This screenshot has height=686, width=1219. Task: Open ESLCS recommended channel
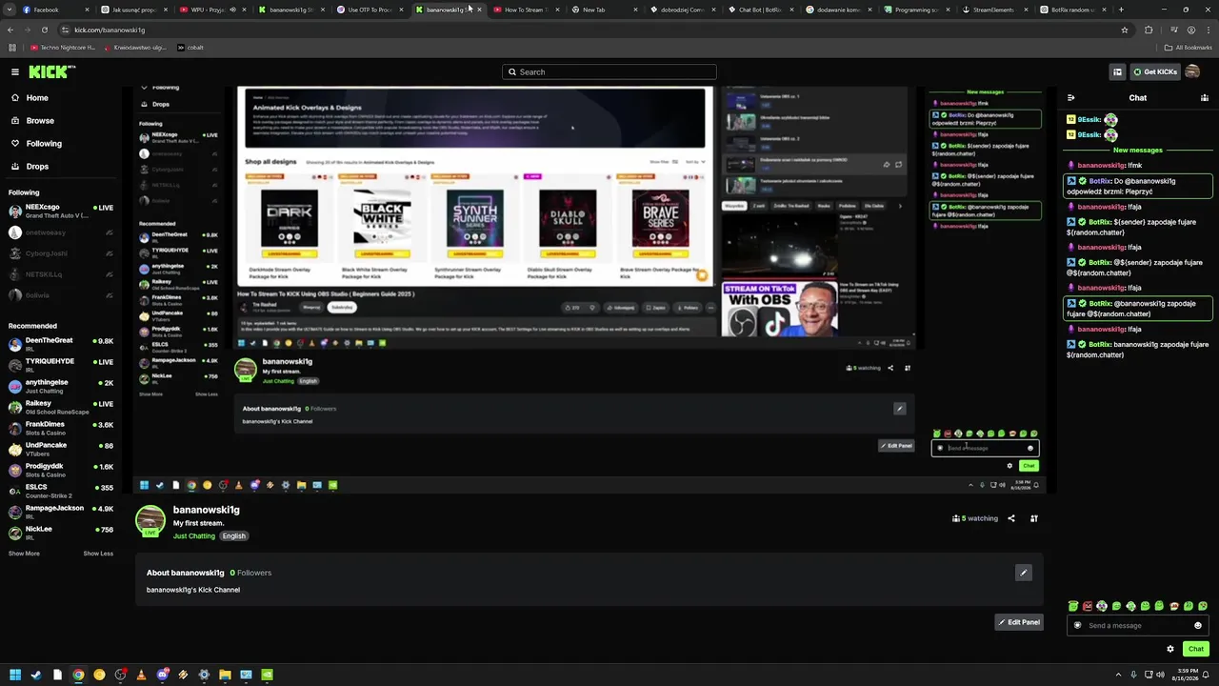[61, 491]
